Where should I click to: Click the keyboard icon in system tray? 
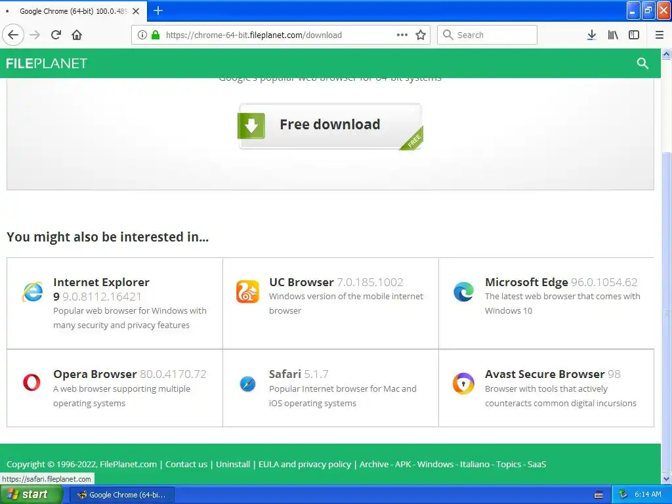[598, 495]
